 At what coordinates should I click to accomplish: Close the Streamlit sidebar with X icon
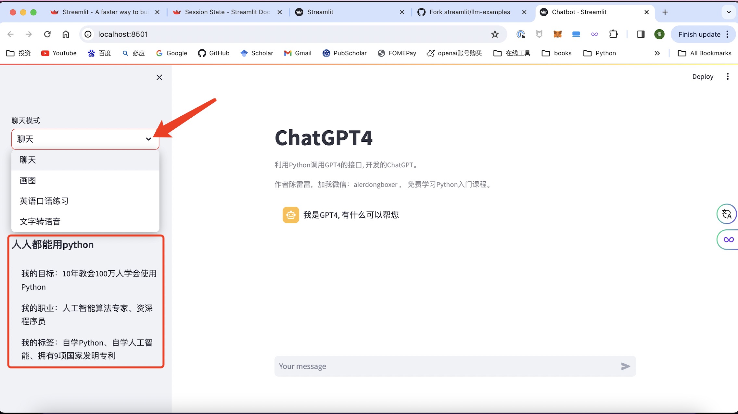coord(159,77)
